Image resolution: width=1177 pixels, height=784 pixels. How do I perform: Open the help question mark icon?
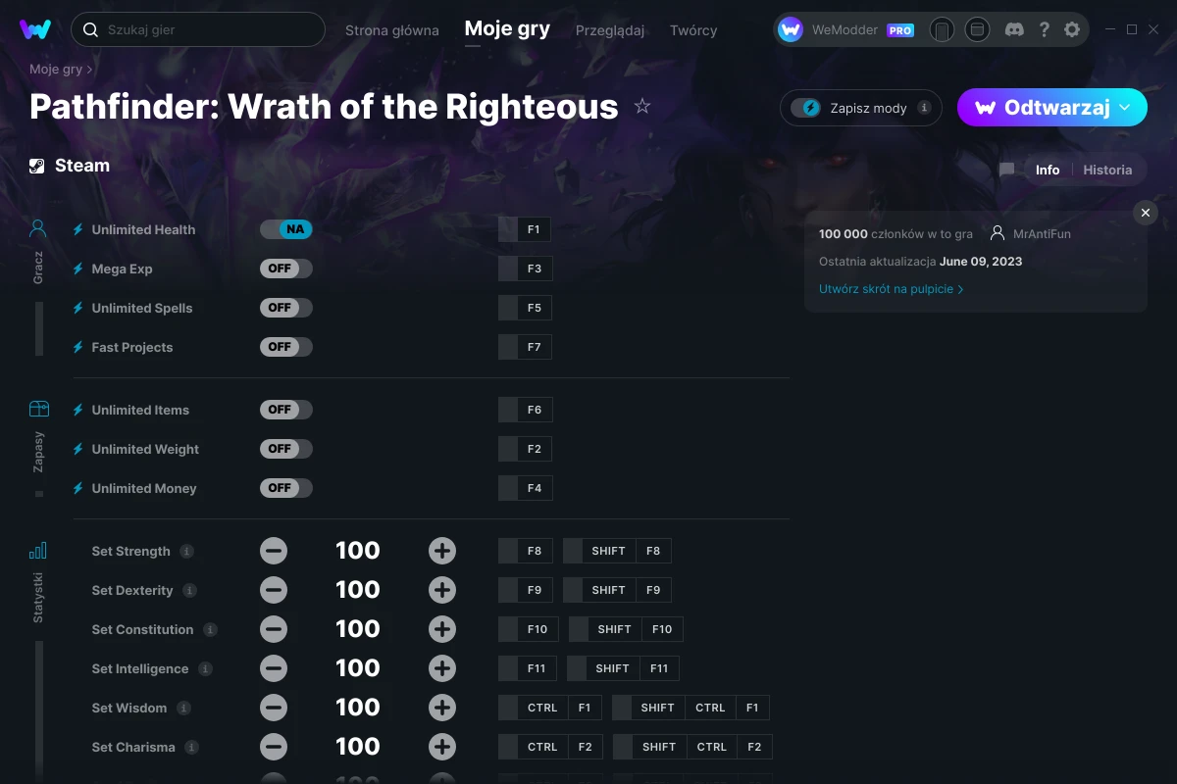[x=1045, y=29]
